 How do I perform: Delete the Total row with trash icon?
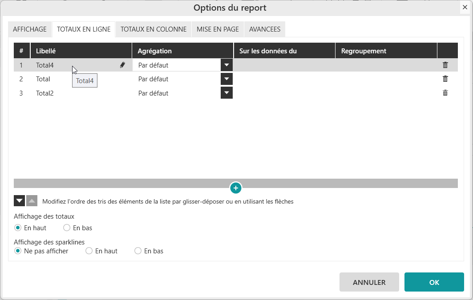445,79
